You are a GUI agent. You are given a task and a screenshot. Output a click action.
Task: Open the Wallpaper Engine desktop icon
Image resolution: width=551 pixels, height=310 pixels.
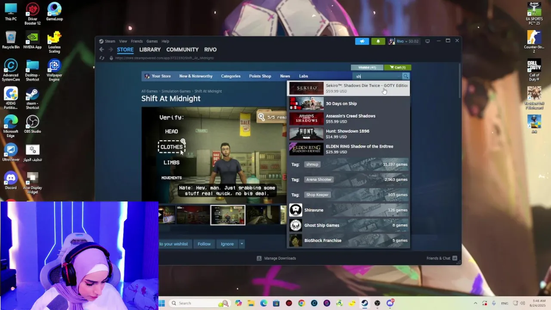[54, 70]
